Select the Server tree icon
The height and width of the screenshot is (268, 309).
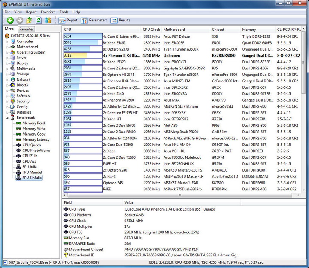coord(13,58)
